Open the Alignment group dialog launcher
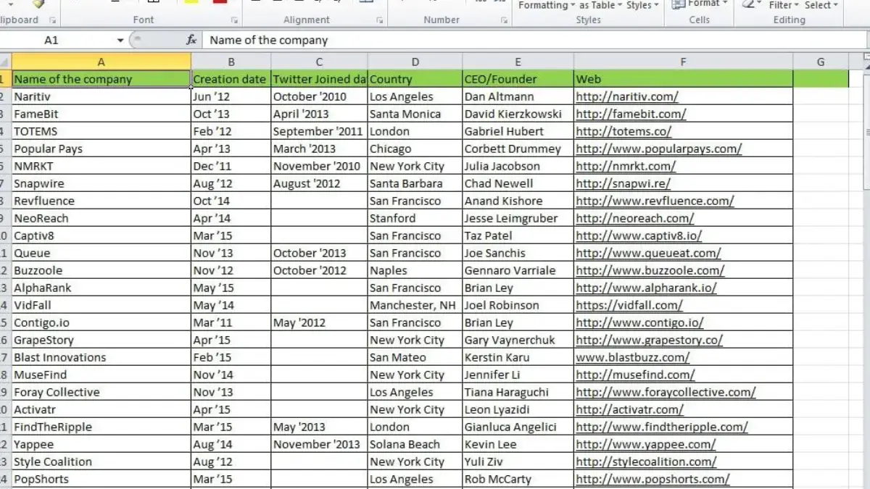Image resolution: width=870 pixels, height=489 pixels. pos(380,21)
